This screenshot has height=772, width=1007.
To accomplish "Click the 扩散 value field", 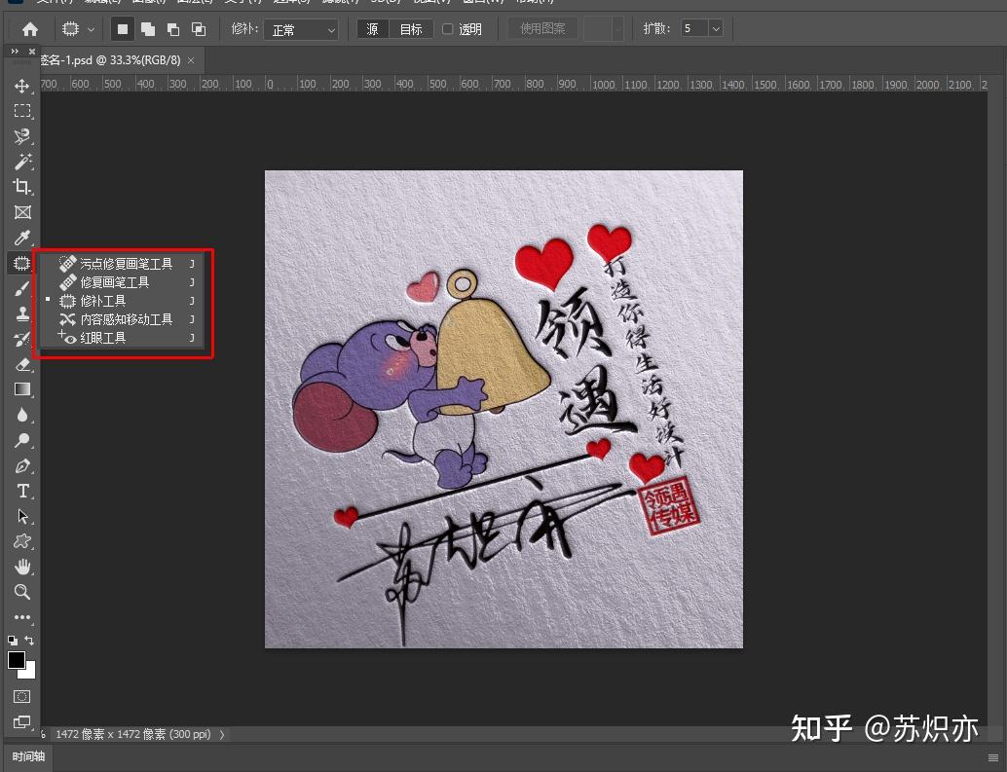I will click(693, 29).
